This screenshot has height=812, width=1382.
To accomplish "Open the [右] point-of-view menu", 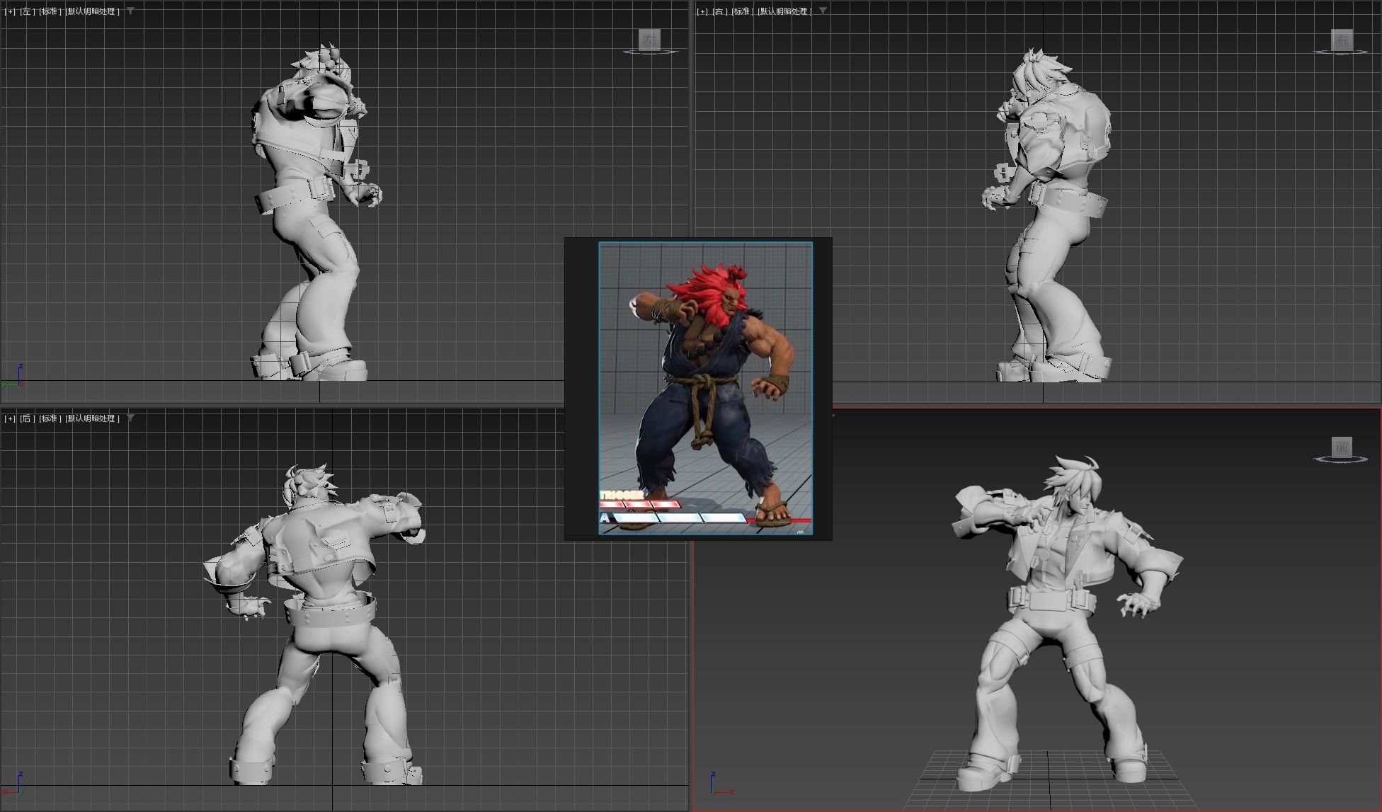I will click(719, 12).
